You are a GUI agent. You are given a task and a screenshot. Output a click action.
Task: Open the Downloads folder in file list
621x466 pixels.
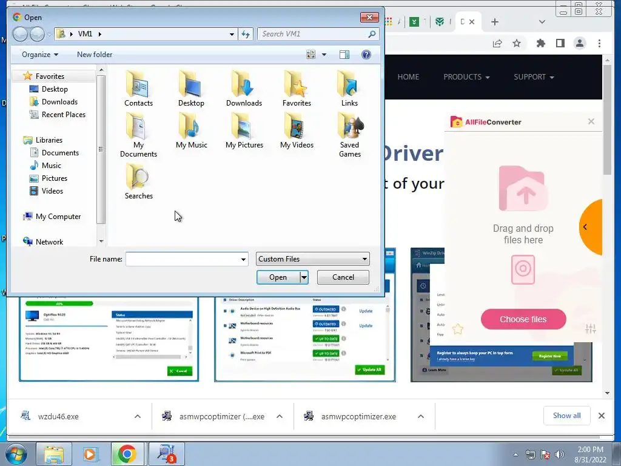coord(244,89)
